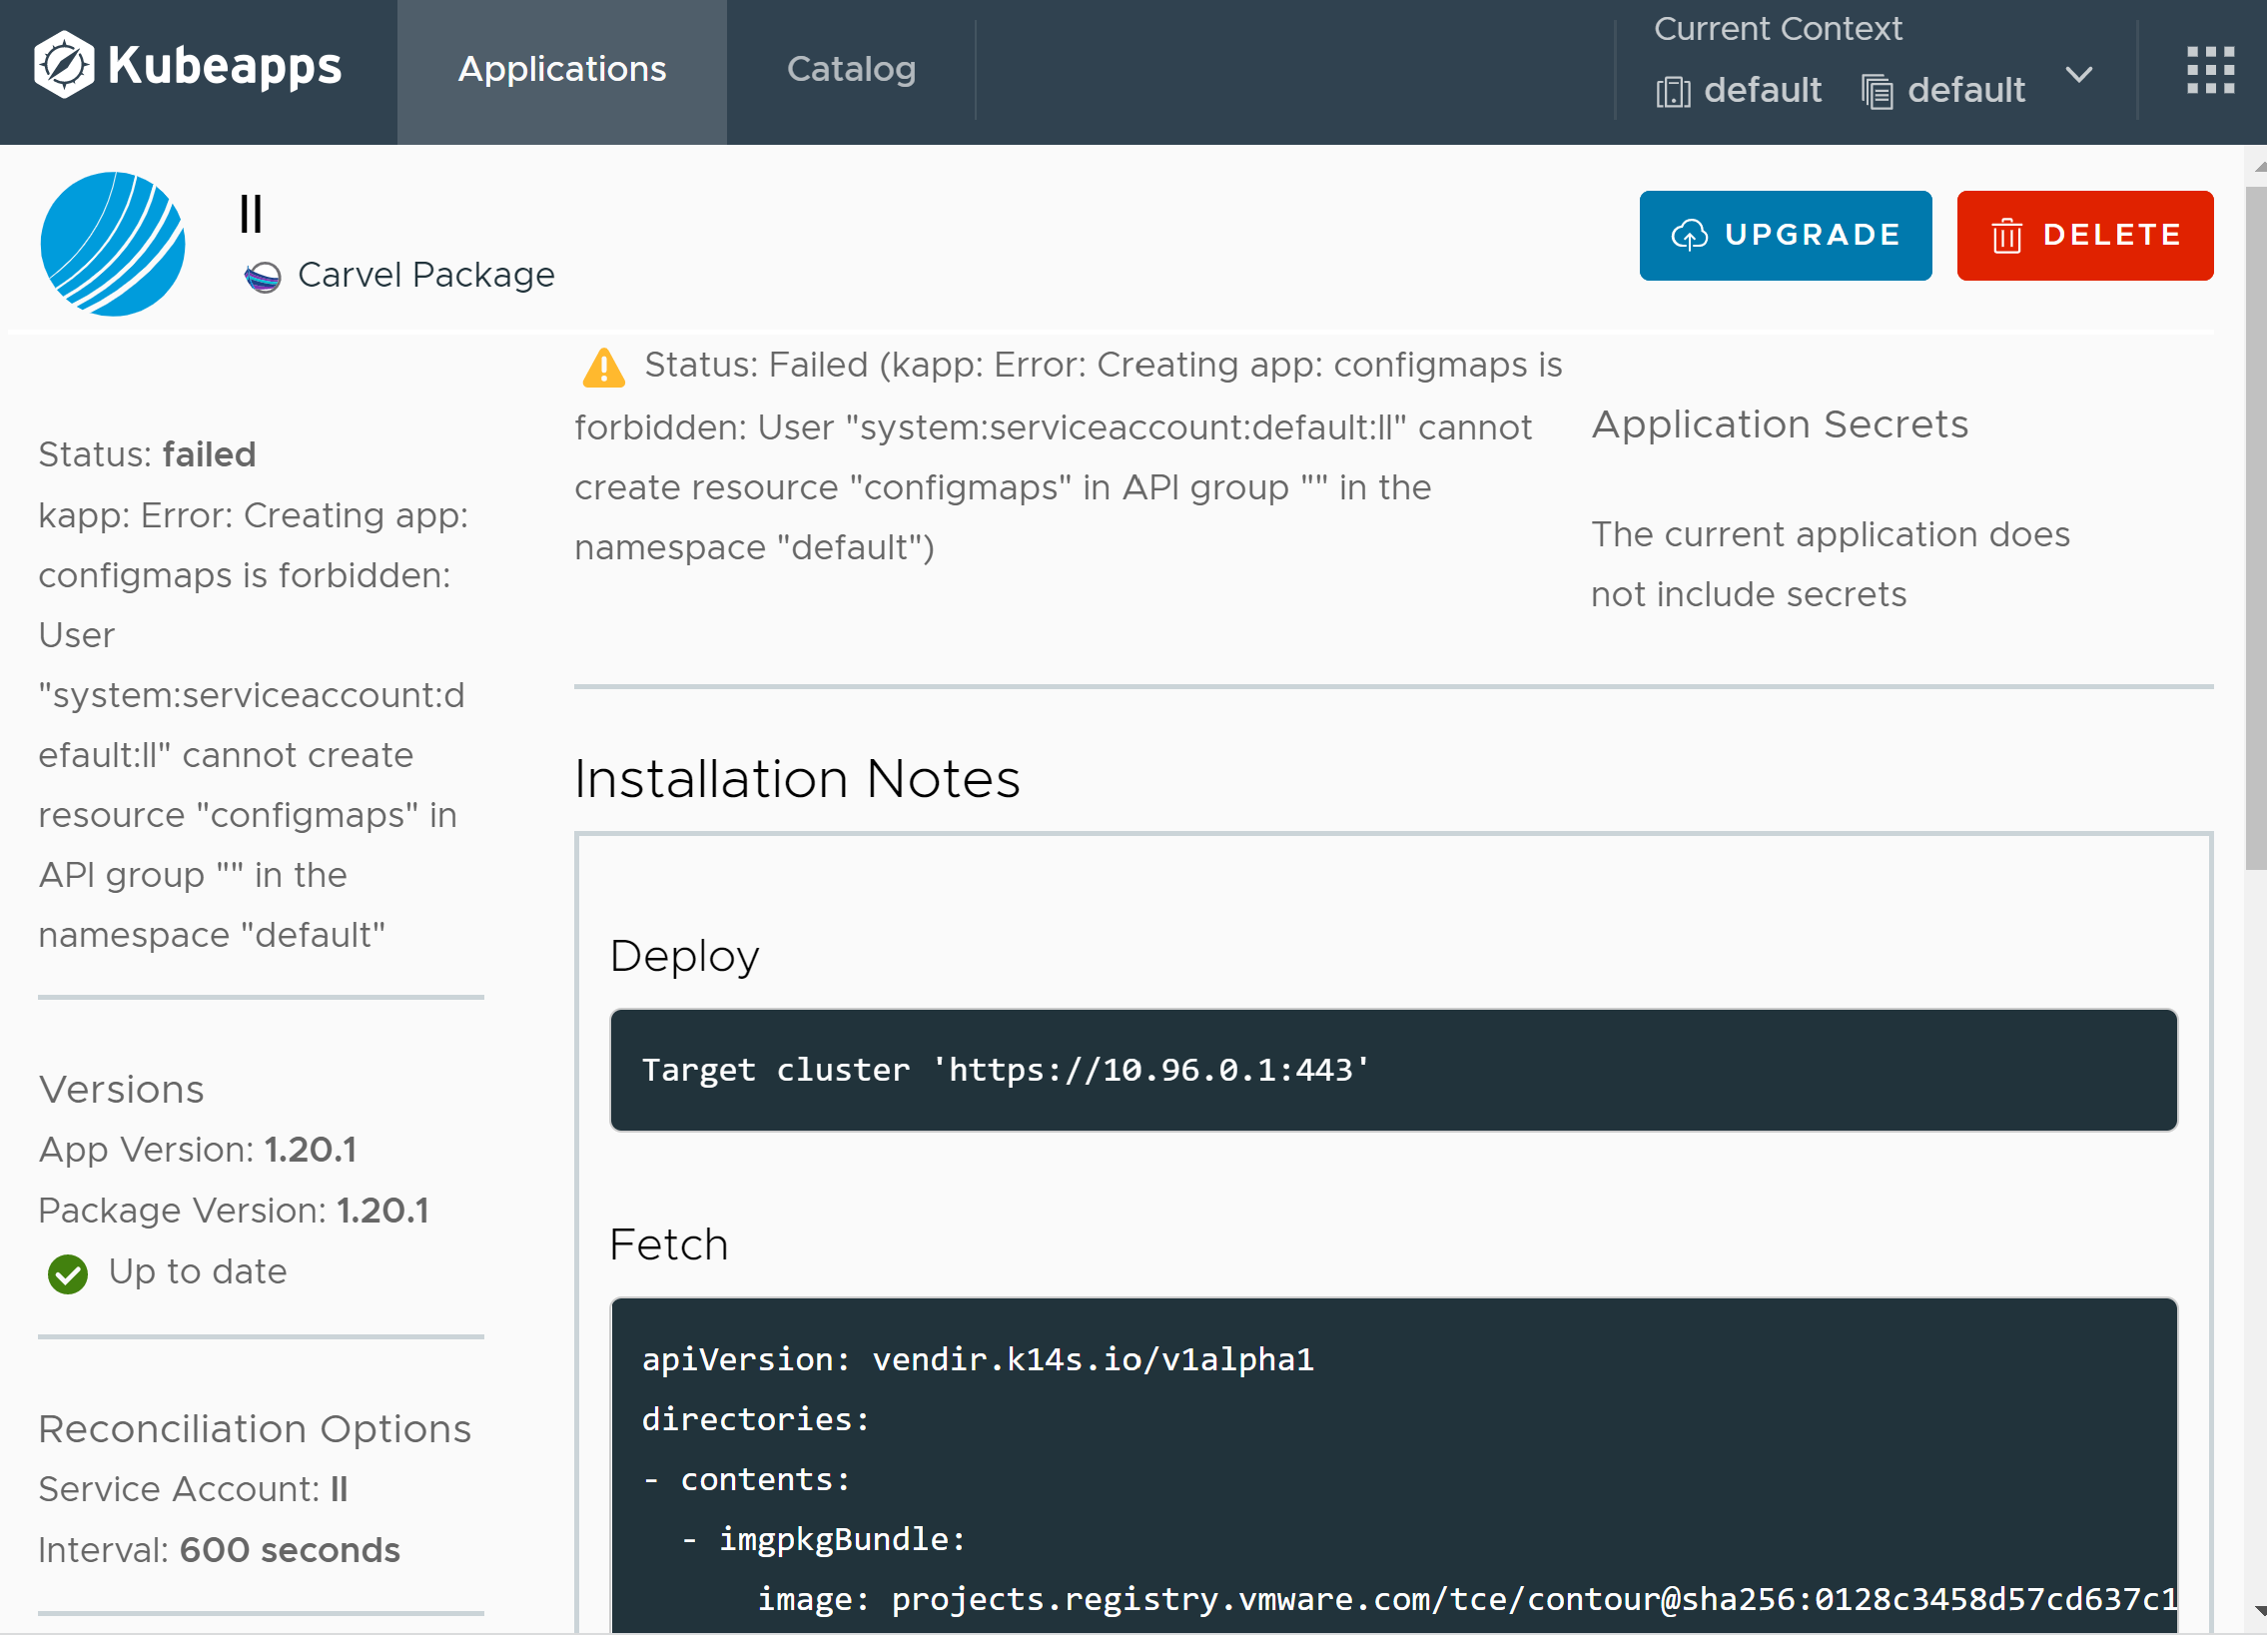This screenshot has height=1648, width=2267.
Task: Click the cluster context icon
Action: point(1674,91)
